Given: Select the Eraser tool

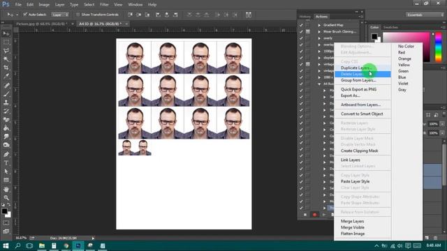Looking at the screenshot, I should click(x=6, y=119).
